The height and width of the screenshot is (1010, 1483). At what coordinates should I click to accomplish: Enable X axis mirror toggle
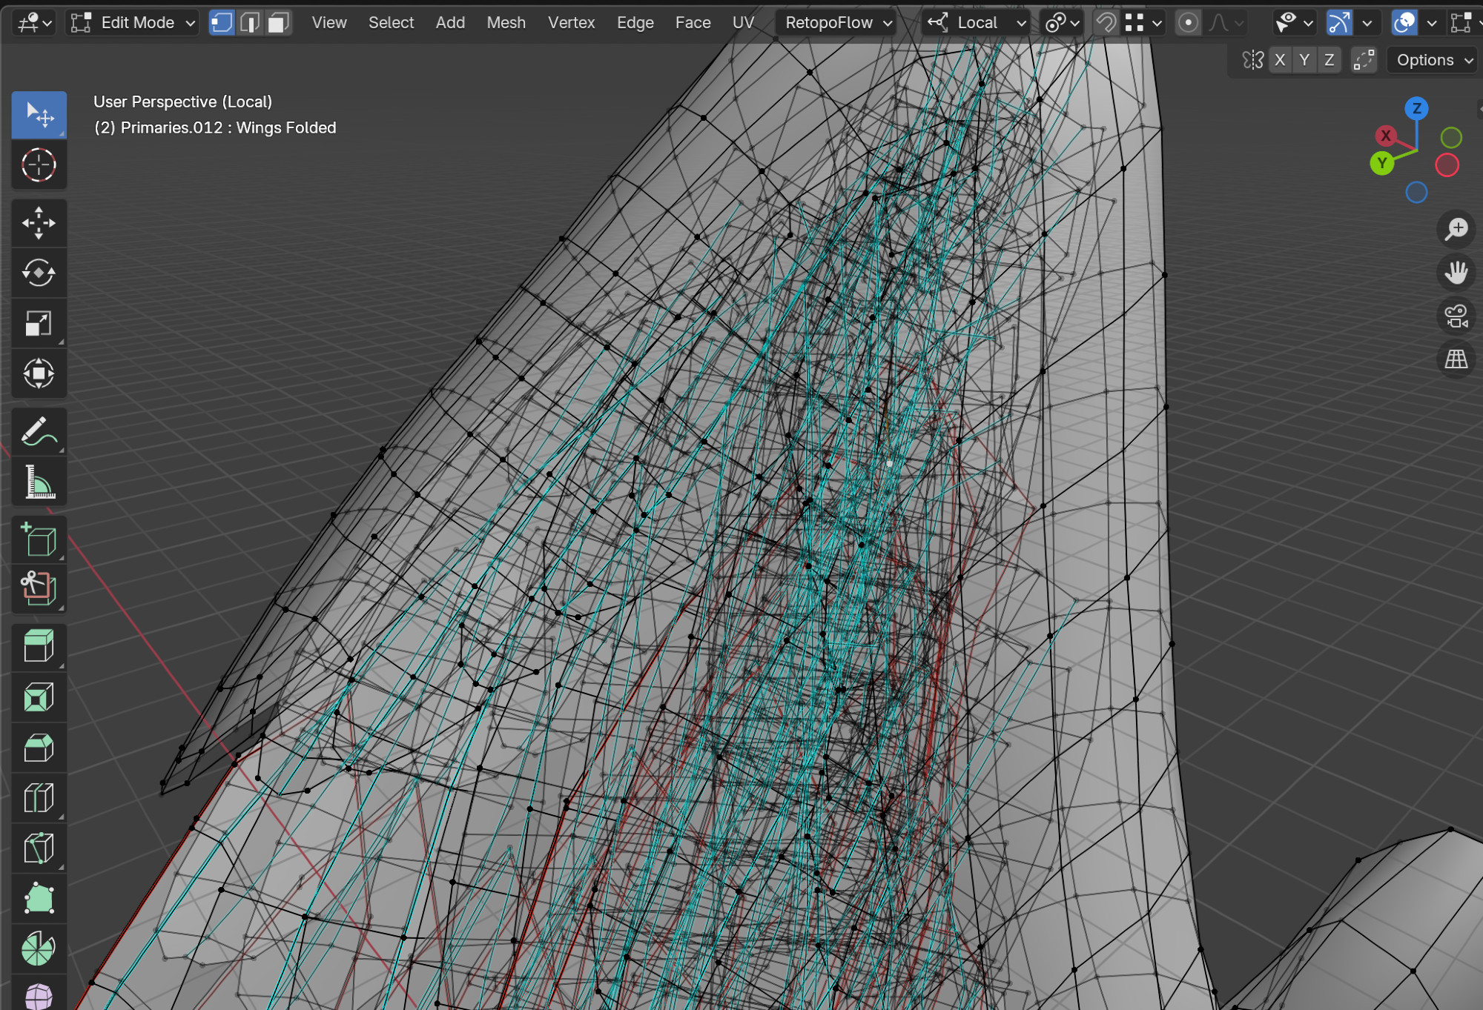[1280, 60]
